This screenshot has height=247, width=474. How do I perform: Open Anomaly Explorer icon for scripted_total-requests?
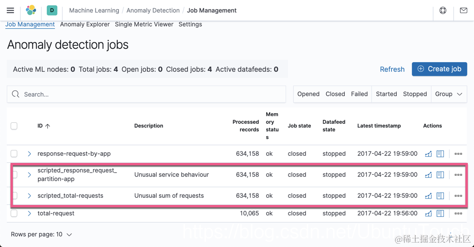[x=440, y=195]
